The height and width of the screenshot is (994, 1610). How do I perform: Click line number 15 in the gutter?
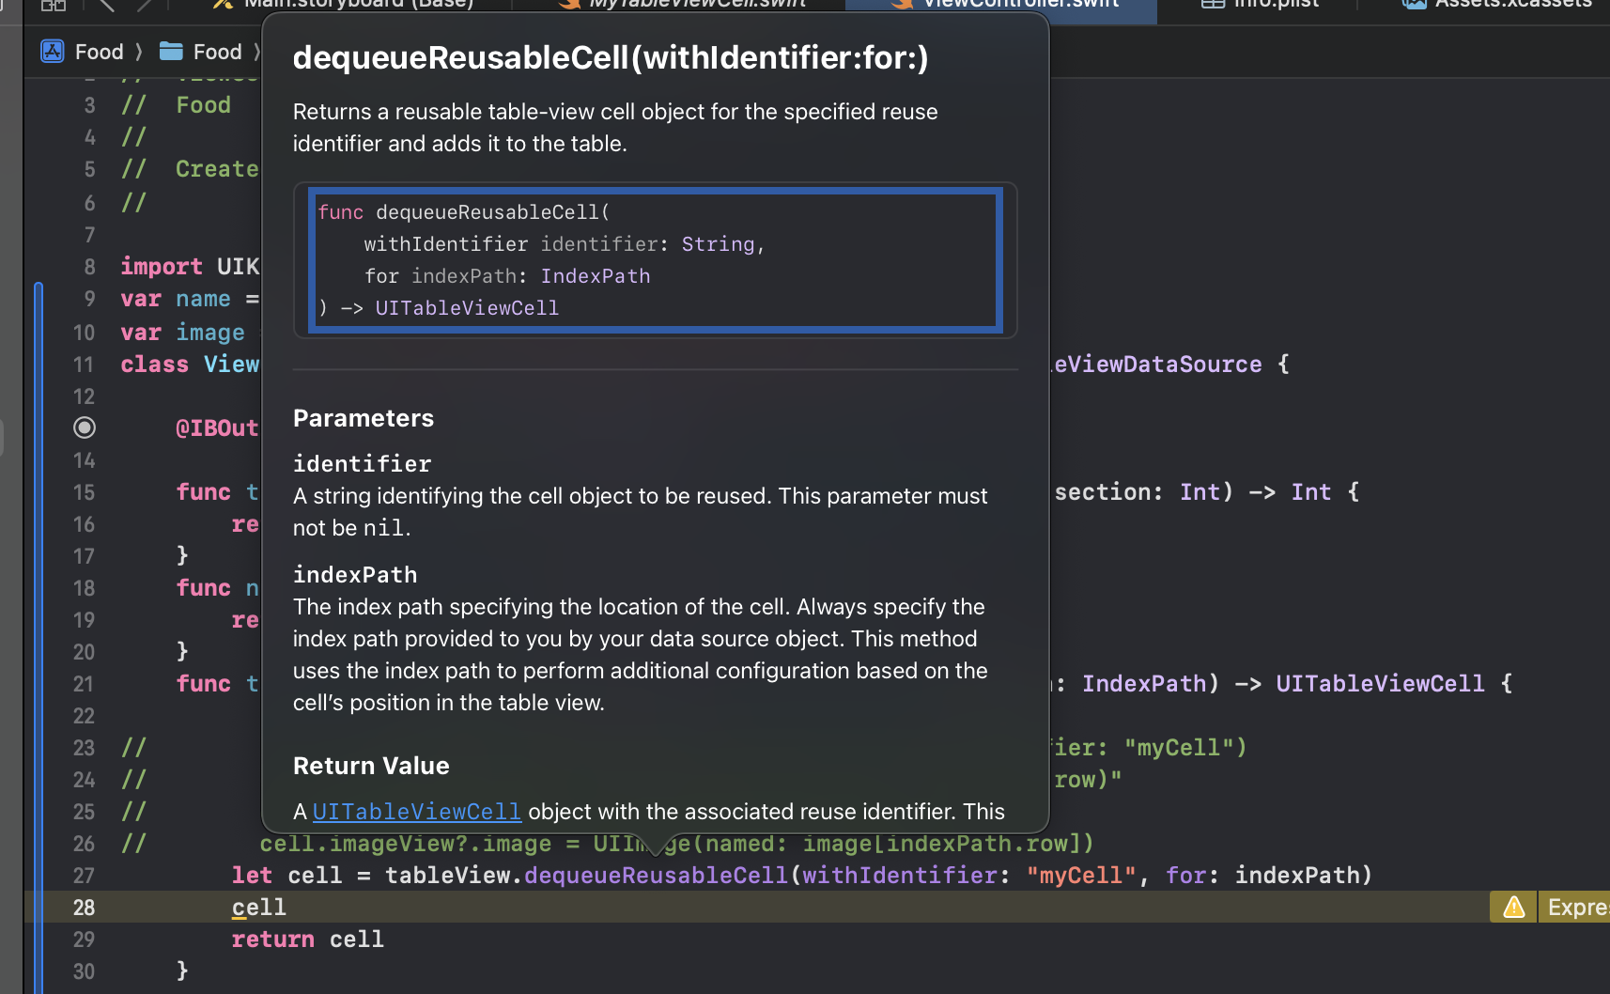[84, 492]
